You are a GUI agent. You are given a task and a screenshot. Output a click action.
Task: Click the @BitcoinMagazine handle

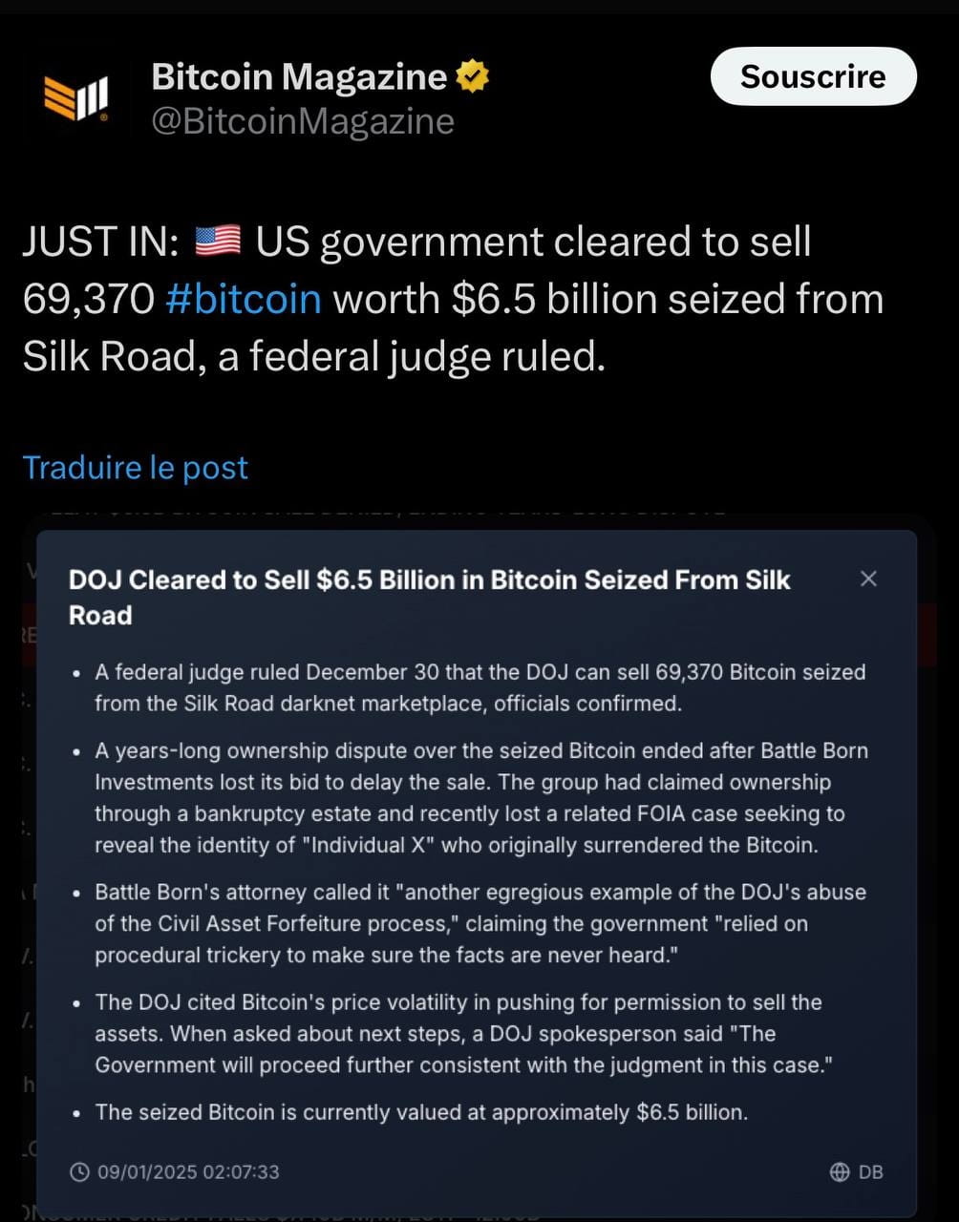click(302, 120)
